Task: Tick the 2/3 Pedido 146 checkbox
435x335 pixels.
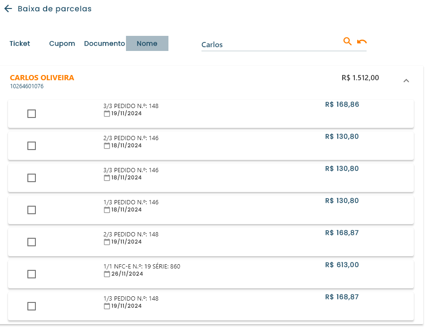Action: (x=32, y=146)
